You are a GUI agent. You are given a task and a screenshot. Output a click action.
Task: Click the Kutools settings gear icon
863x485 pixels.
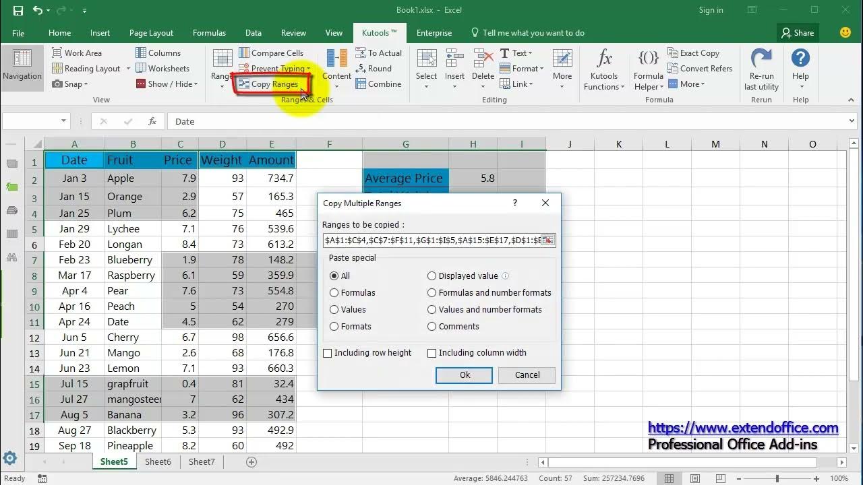coord(9,459)
